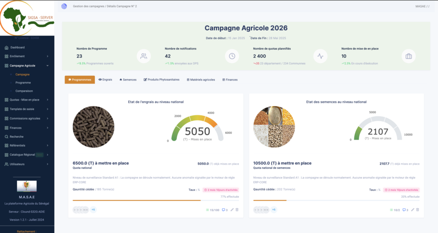This screenshot has width=438, height=233.
Task: Click the users icon beside Nombre de Programme
Action: coord(143,56)
